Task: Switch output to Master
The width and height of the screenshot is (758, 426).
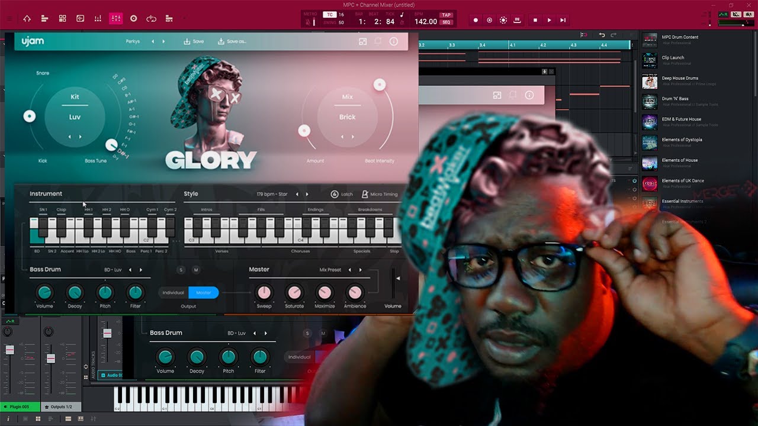Action: [204, 292]
